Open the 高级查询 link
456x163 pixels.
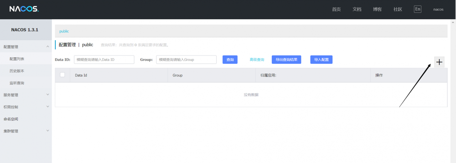pyautogui.click(x=257, y=60)
